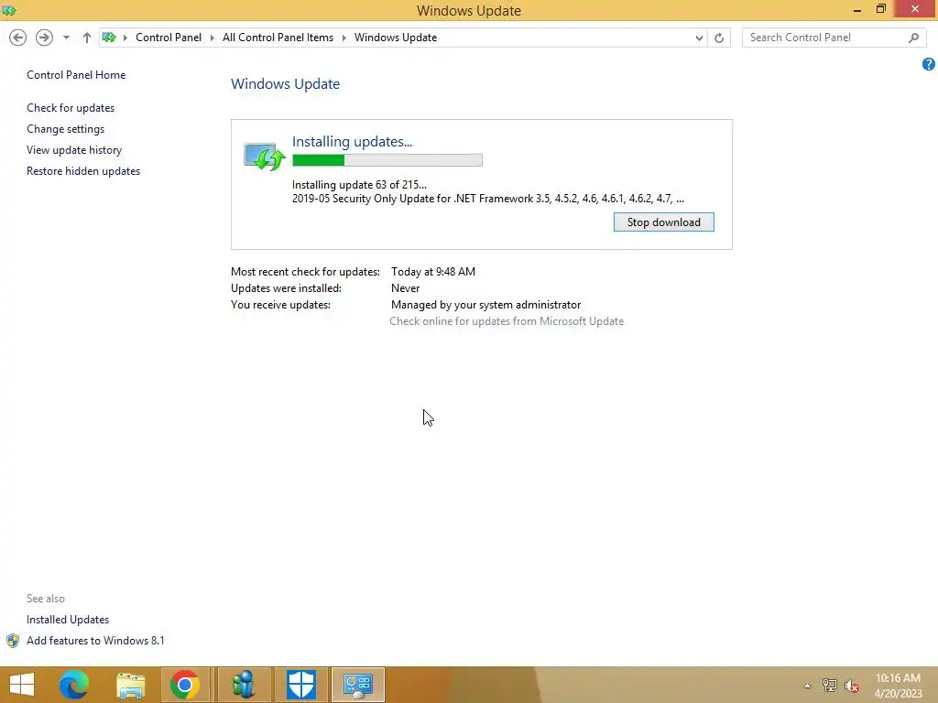938x703 pixels.
Task: Open the address bar history dropdown
Action: click(x=699, y=38)
